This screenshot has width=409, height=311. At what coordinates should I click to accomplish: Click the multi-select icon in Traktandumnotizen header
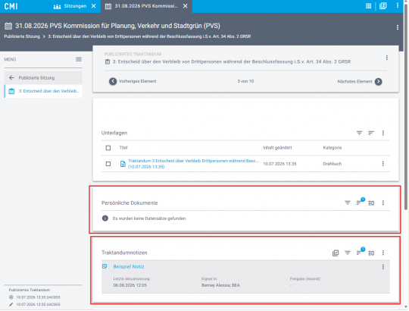[x=336, y=253]
